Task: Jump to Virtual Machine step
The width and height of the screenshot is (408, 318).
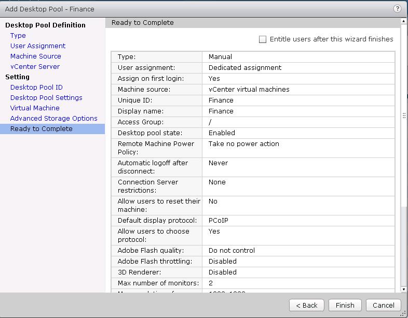Action: click(x=35, y=108)
